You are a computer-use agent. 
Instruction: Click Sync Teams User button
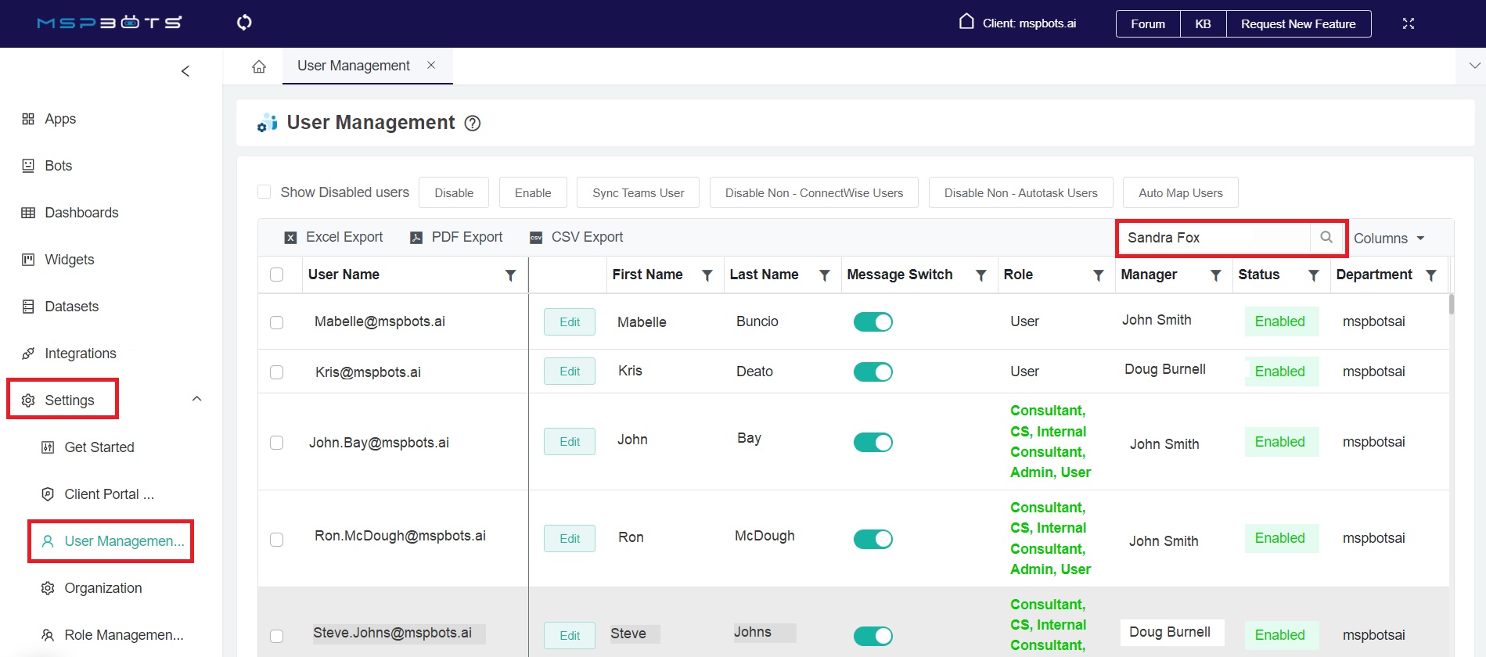pos(638,193)
